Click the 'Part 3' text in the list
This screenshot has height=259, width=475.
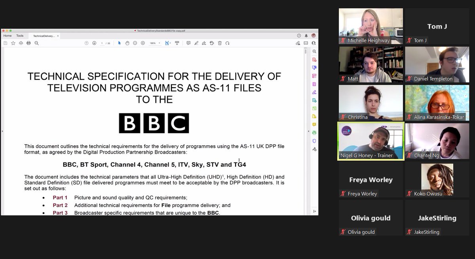60,213
